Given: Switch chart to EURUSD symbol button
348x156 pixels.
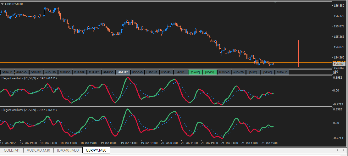Looking at the screenshot, I should tap(65, 72).
